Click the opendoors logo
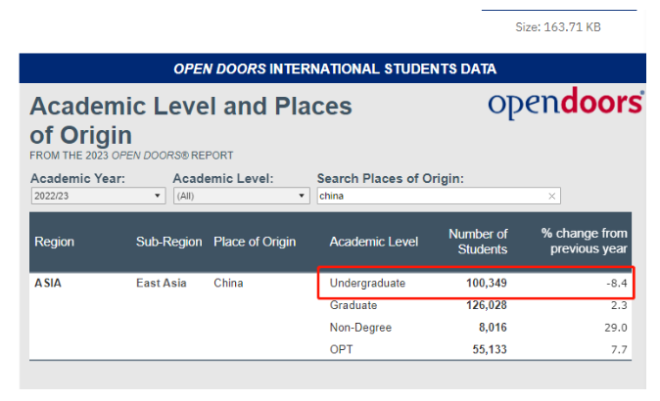660x401 pixels. 566,103
